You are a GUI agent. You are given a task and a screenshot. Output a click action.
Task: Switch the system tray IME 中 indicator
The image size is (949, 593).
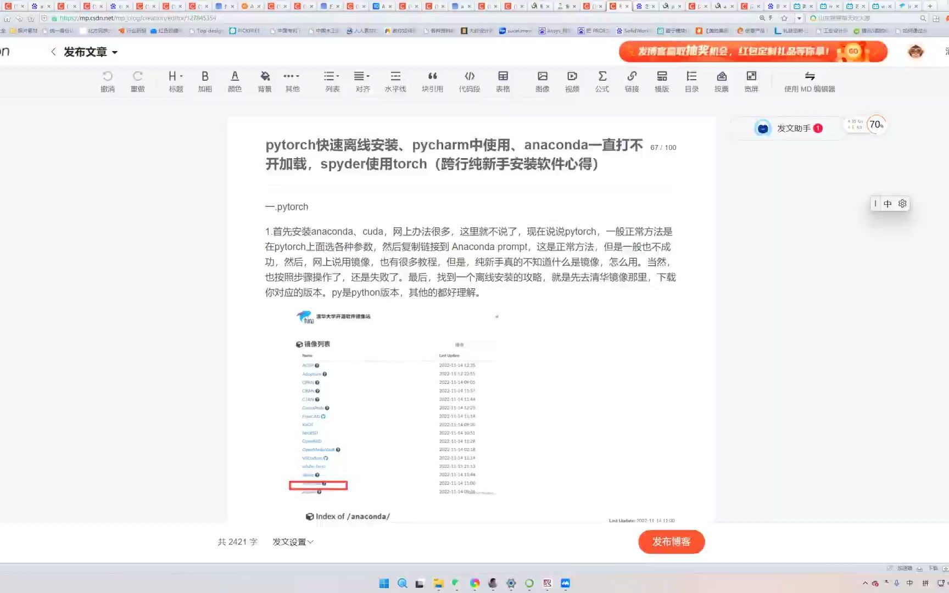pos(910,583)
